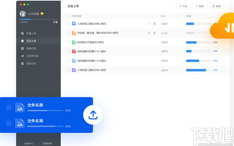
Task: Check the 消防信息代码第六十九部分 row checkbox
Action: tap(69, 61)
